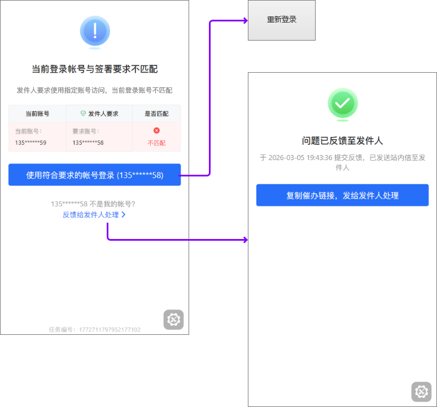Select current account value 135******59
437x407 pixels.
tap(30, 143)
